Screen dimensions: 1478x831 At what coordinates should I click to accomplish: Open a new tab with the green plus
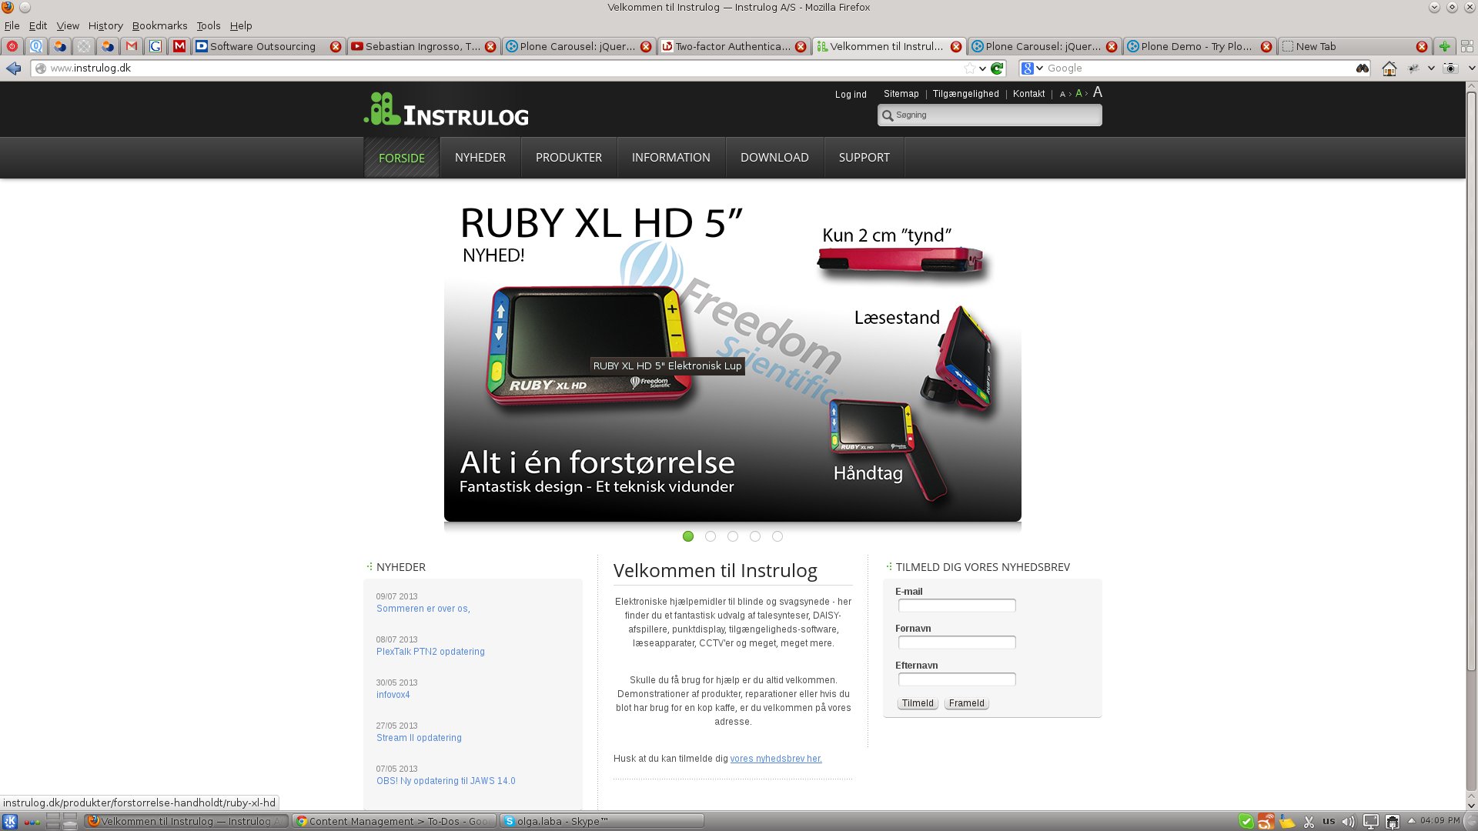[x=1444, y=46]
